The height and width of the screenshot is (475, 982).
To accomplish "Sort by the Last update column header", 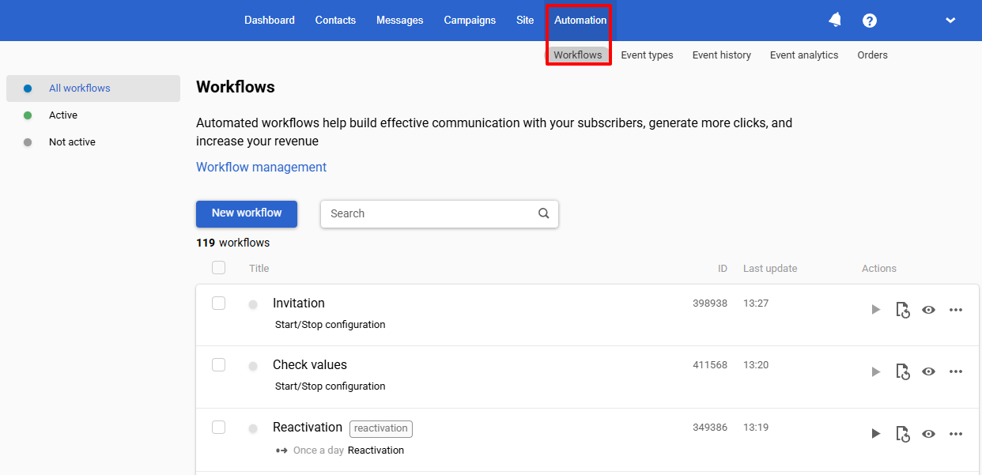I will coord(770,269).
